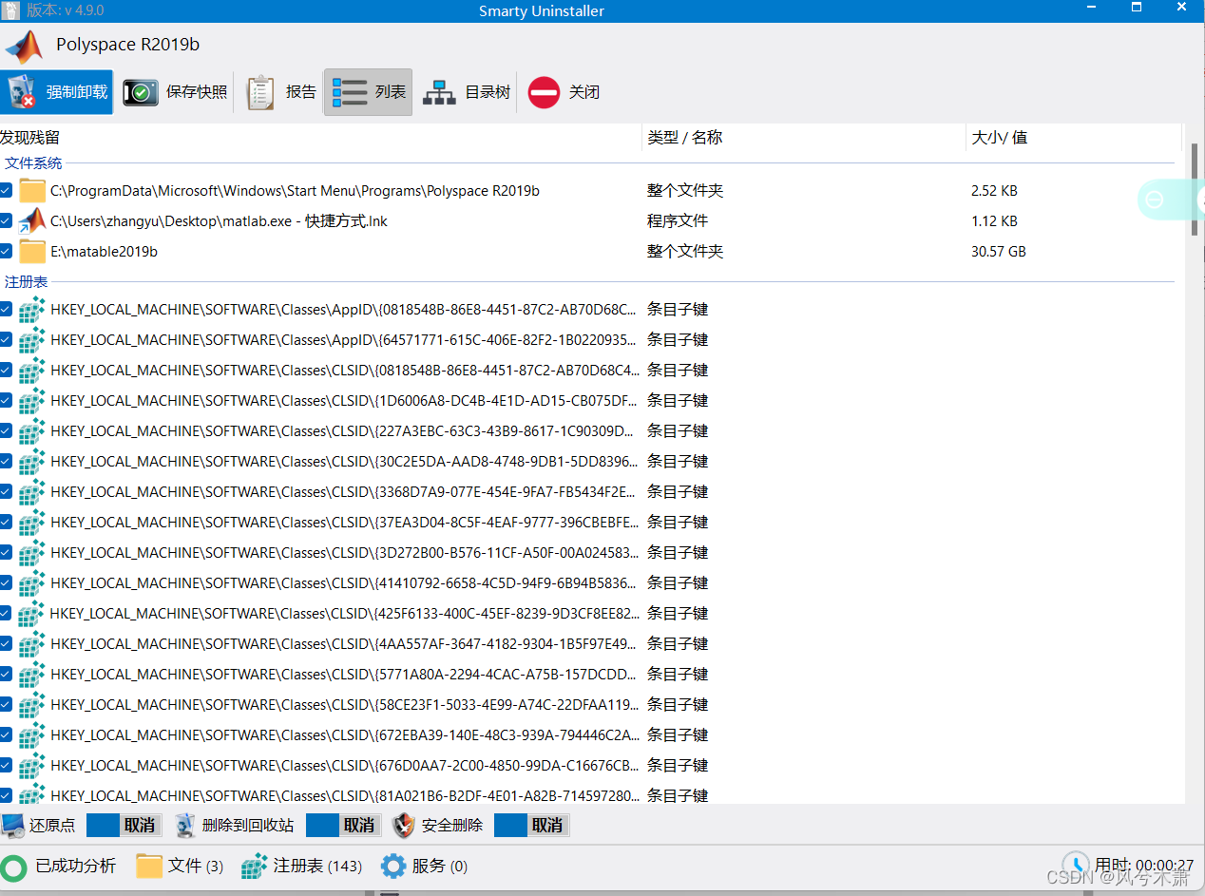The width and height of the screenshot is (1205, 896).
Task: Select the CLSID\{676D0AA7 registry path text
Action: (345, 766)
